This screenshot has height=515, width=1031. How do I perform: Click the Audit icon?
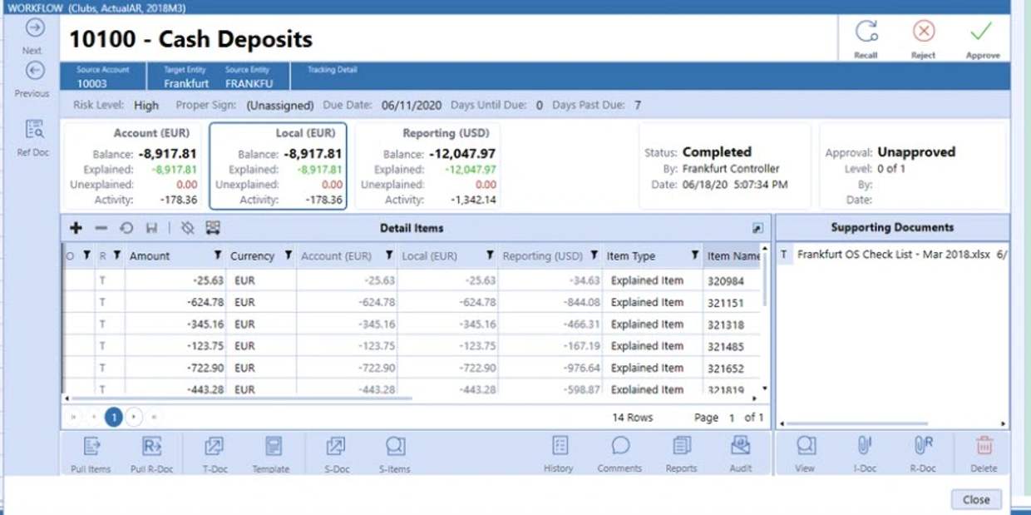(740, 447)
